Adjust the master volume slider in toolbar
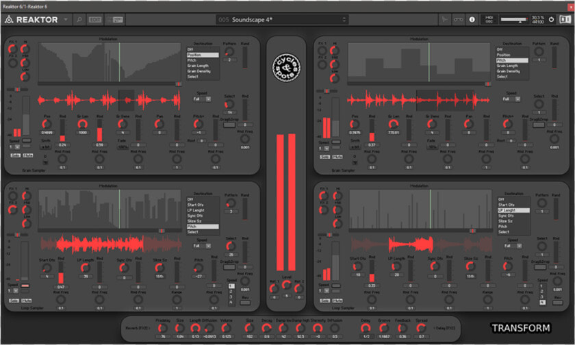Viewport: 575px width, 345px height. pyautogui.click(x=514, y=19)
